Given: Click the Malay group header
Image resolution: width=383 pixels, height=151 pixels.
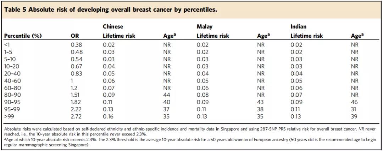Looking at the screenshot, I should click(205, 26).
